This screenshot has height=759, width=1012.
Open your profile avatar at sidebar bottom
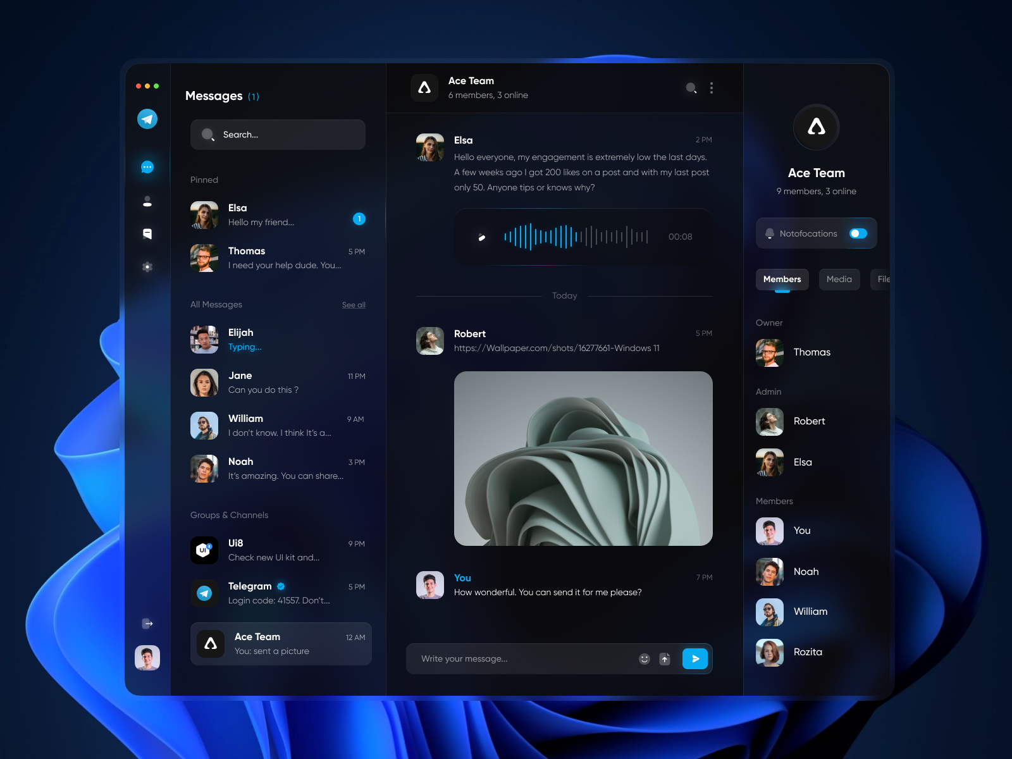147,658
